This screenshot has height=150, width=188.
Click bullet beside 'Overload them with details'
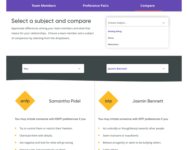pos(16,135)
